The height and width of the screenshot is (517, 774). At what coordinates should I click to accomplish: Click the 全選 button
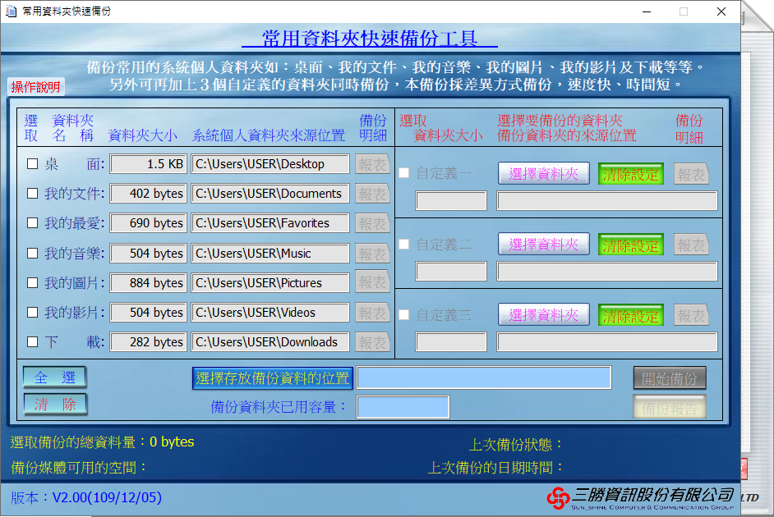pos(55,377)
